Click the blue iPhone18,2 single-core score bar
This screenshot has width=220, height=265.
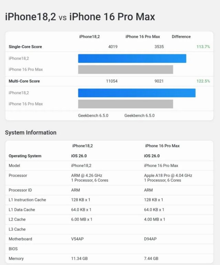132,59
